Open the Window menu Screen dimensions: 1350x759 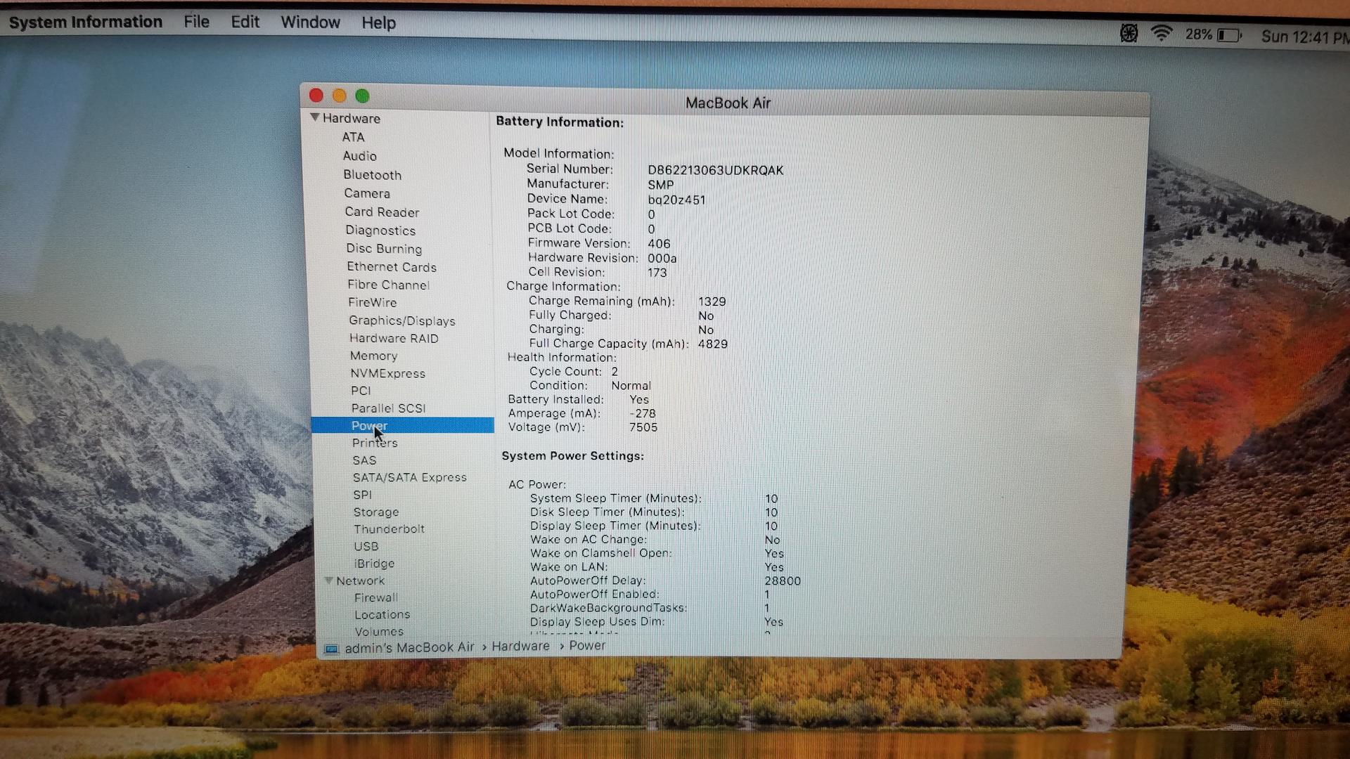[x=310, y=22]
